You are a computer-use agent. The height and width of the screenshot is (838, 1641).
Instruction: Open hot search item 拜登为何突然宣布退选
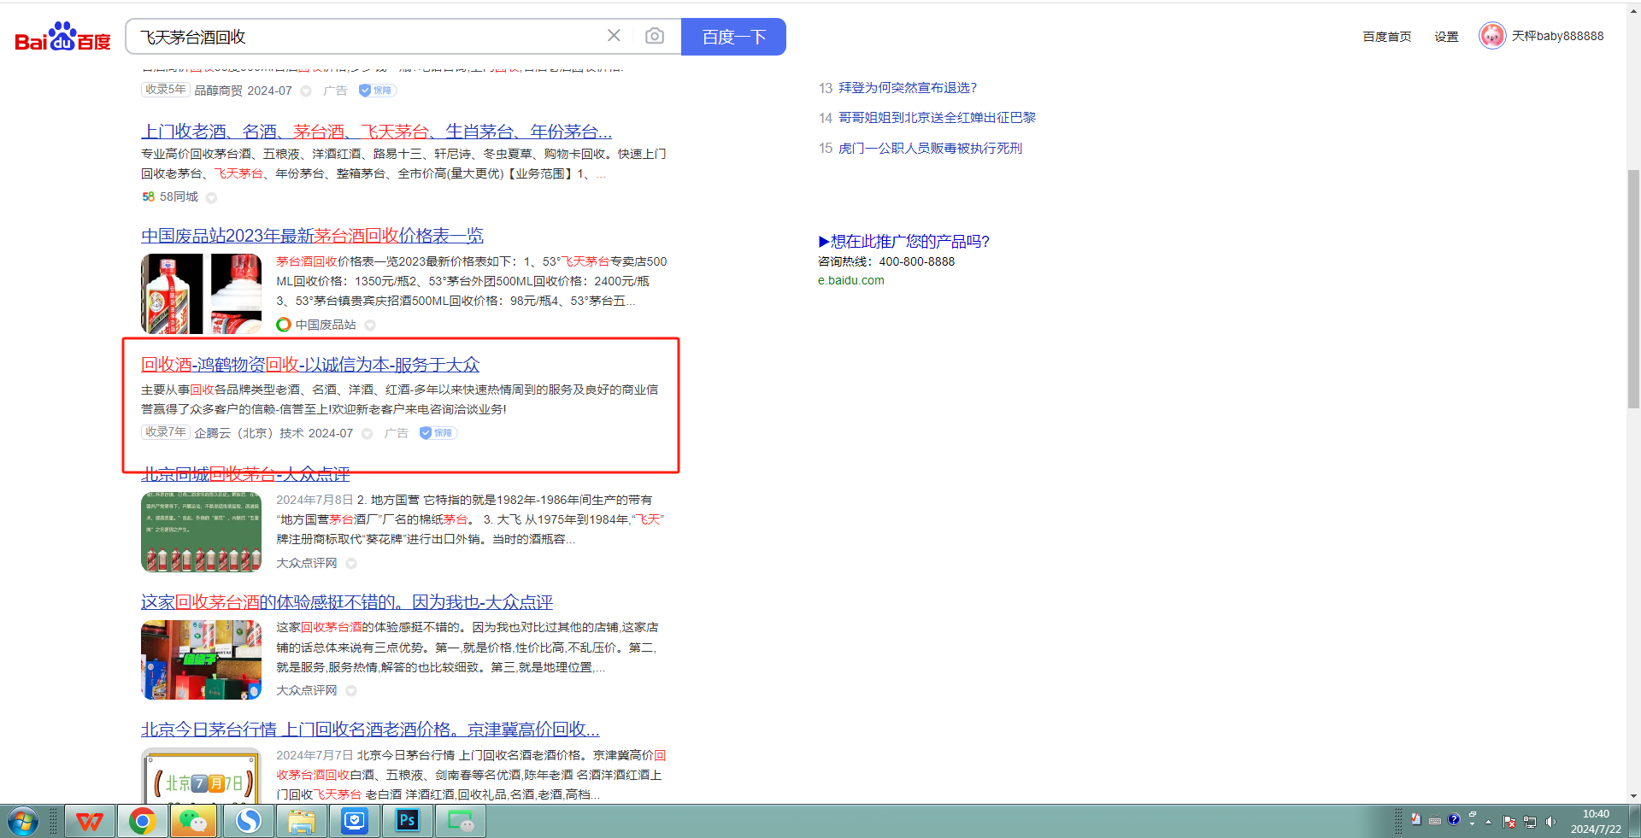[x=907, y=88]
